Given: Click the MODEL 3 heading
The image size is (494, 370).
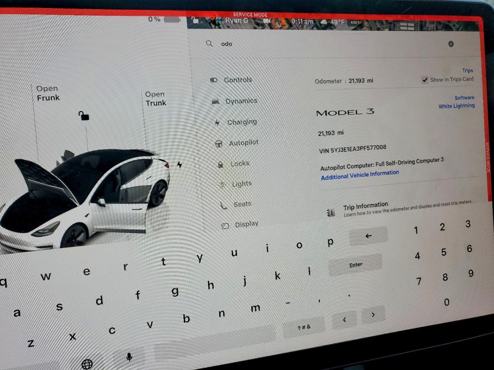Looking at the screenshot, I should (345, 113).
